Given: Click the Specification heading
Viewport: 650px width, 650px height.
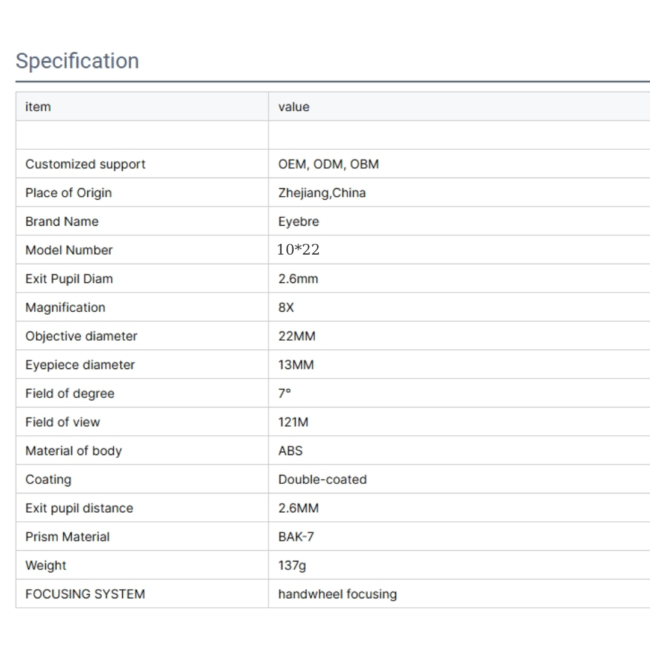Looking at the screenshot, I should (x=77, y=61).
